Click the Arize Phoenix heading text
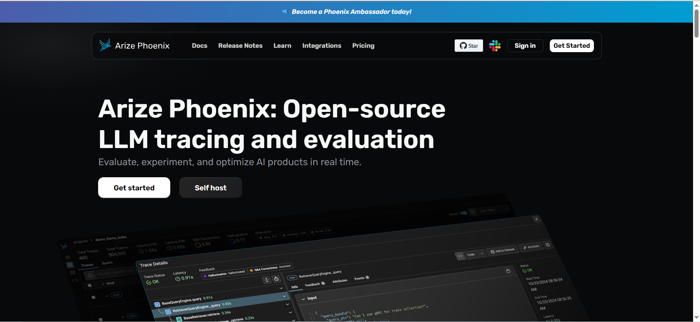This screenshot has height=322, width=700. tap(272, 124)
